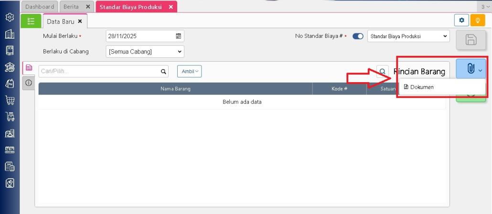Open the settings gear in the left sidebar

[x=10, y=18]
